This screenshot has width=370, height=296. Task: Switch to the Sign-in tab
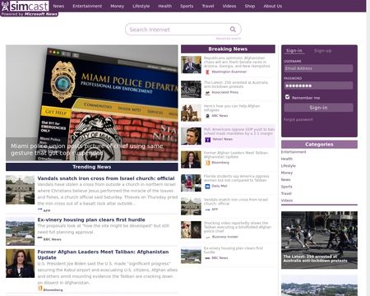tap(294, 51)
